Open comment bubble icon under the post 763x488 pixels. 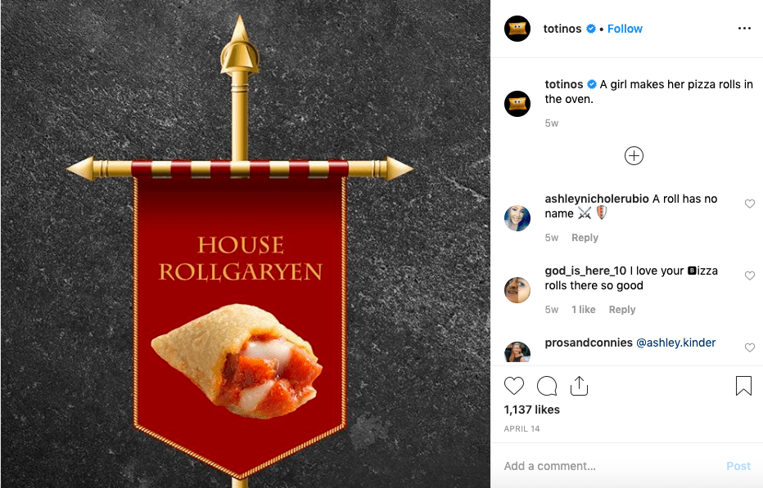tap(546, 386)
